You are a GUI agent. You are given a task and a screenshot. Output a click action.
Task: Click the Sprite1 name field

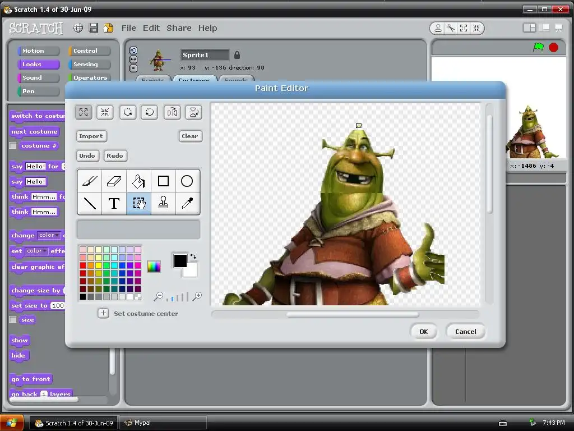pyautogui.click(x=205, y=55)
